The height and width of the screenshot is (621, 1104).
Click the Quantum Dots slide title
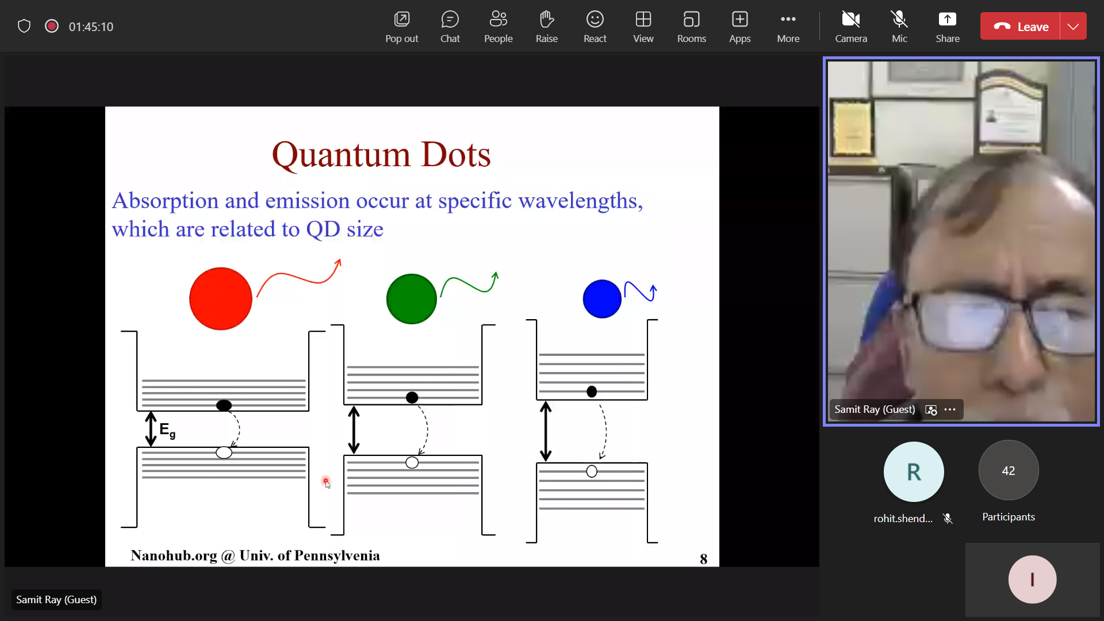click(381, 154)
